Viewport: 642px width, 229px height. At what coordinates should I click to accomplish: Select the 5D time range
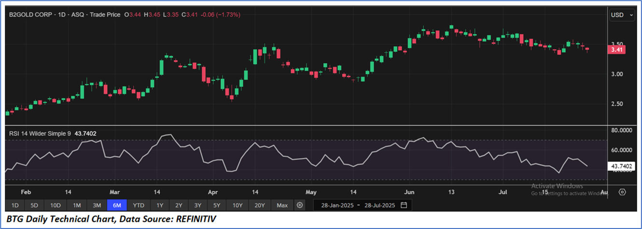pos(35,205)
